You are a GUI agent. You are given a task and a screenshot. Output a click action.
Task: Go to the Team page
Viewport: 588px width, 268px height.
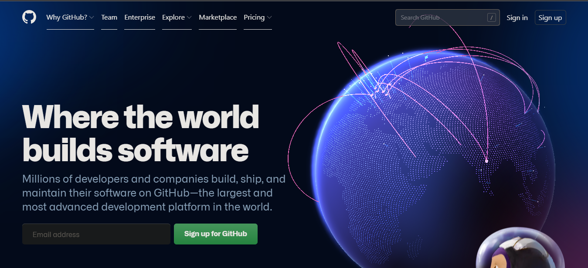tap(109, 17)
